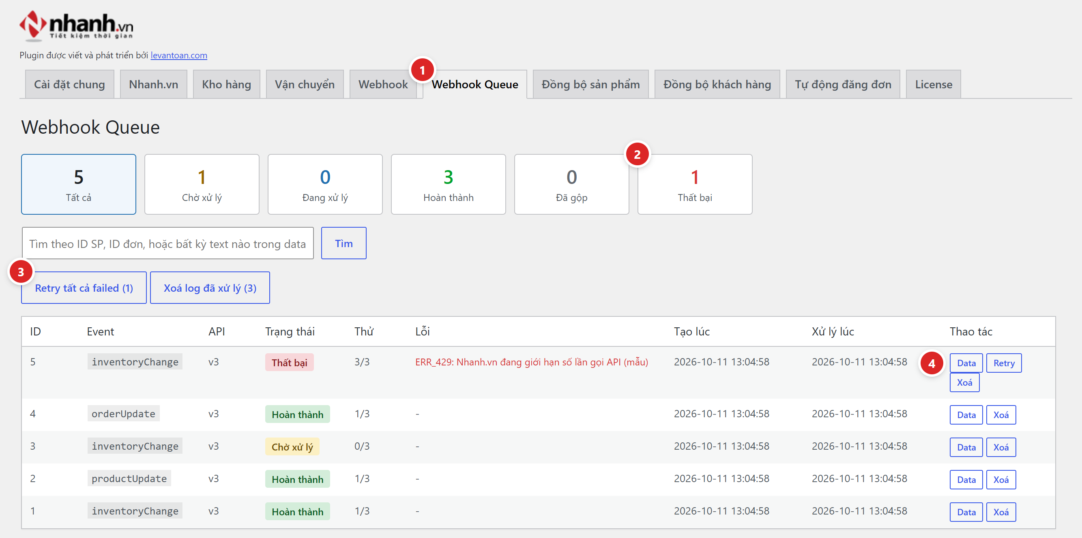Show Đã gộp items card

tap(571, 184)
